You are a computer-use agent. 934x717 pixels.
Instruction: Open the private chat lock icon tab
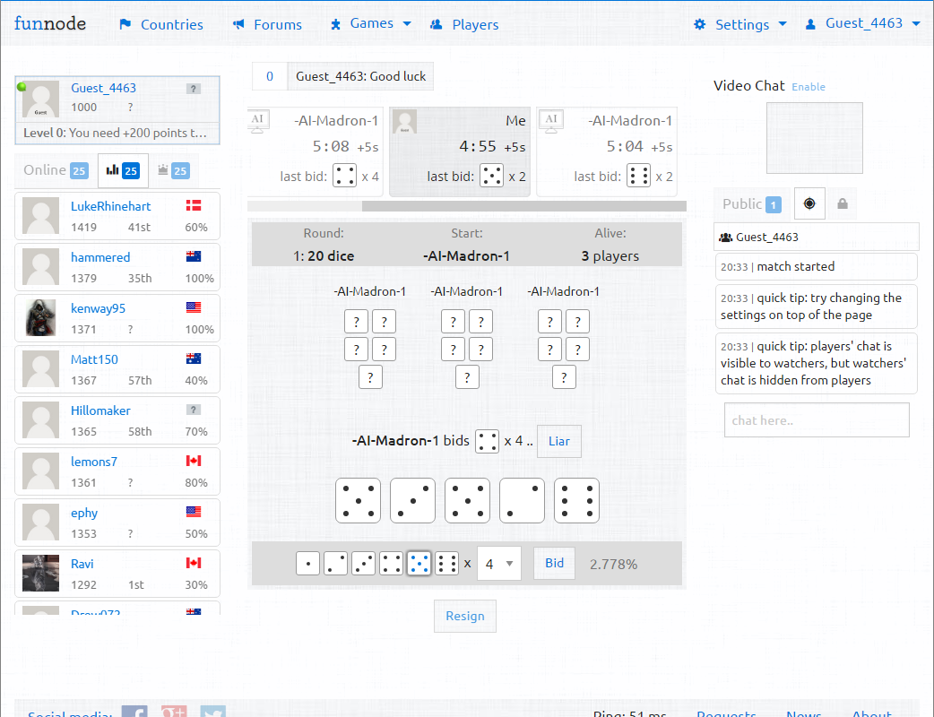[x=843, y=203]
